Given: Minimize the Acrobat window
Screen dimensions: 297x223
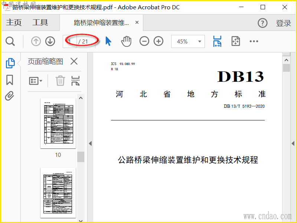Looking at the screenshot, I should 241,7.
